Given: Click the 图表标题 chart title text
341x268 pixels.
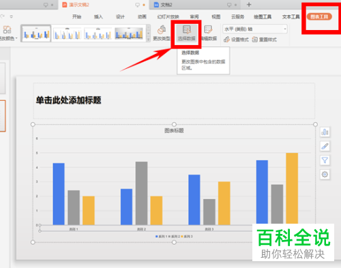Looking at the screenshot, I should 174,130.
